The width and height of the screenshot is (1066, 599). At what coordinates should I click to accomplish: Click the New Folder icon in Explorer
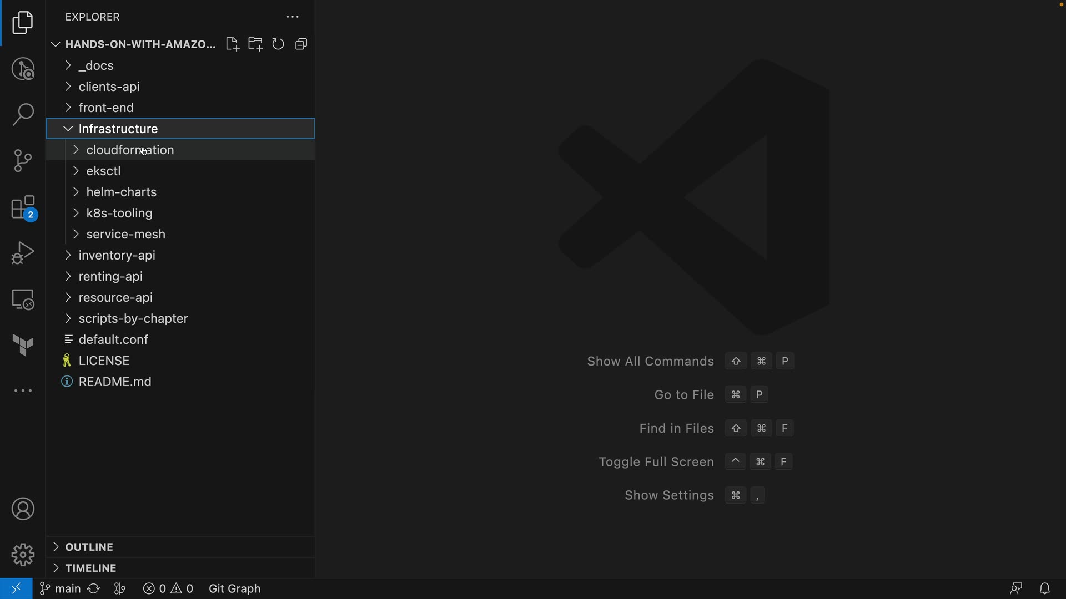(x=255, y=44)
